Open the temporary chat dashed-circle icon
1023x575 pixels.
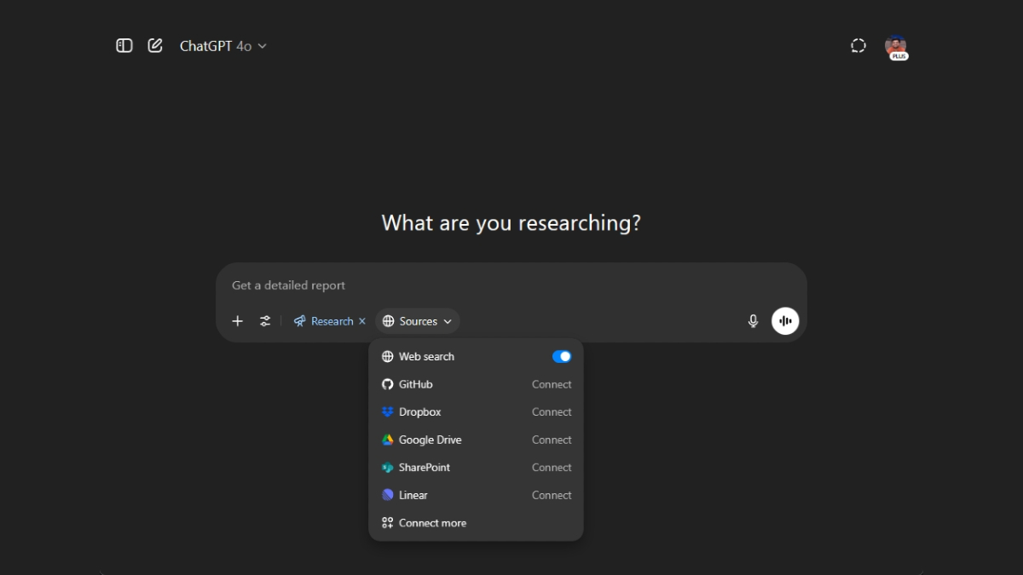point(858,46)
